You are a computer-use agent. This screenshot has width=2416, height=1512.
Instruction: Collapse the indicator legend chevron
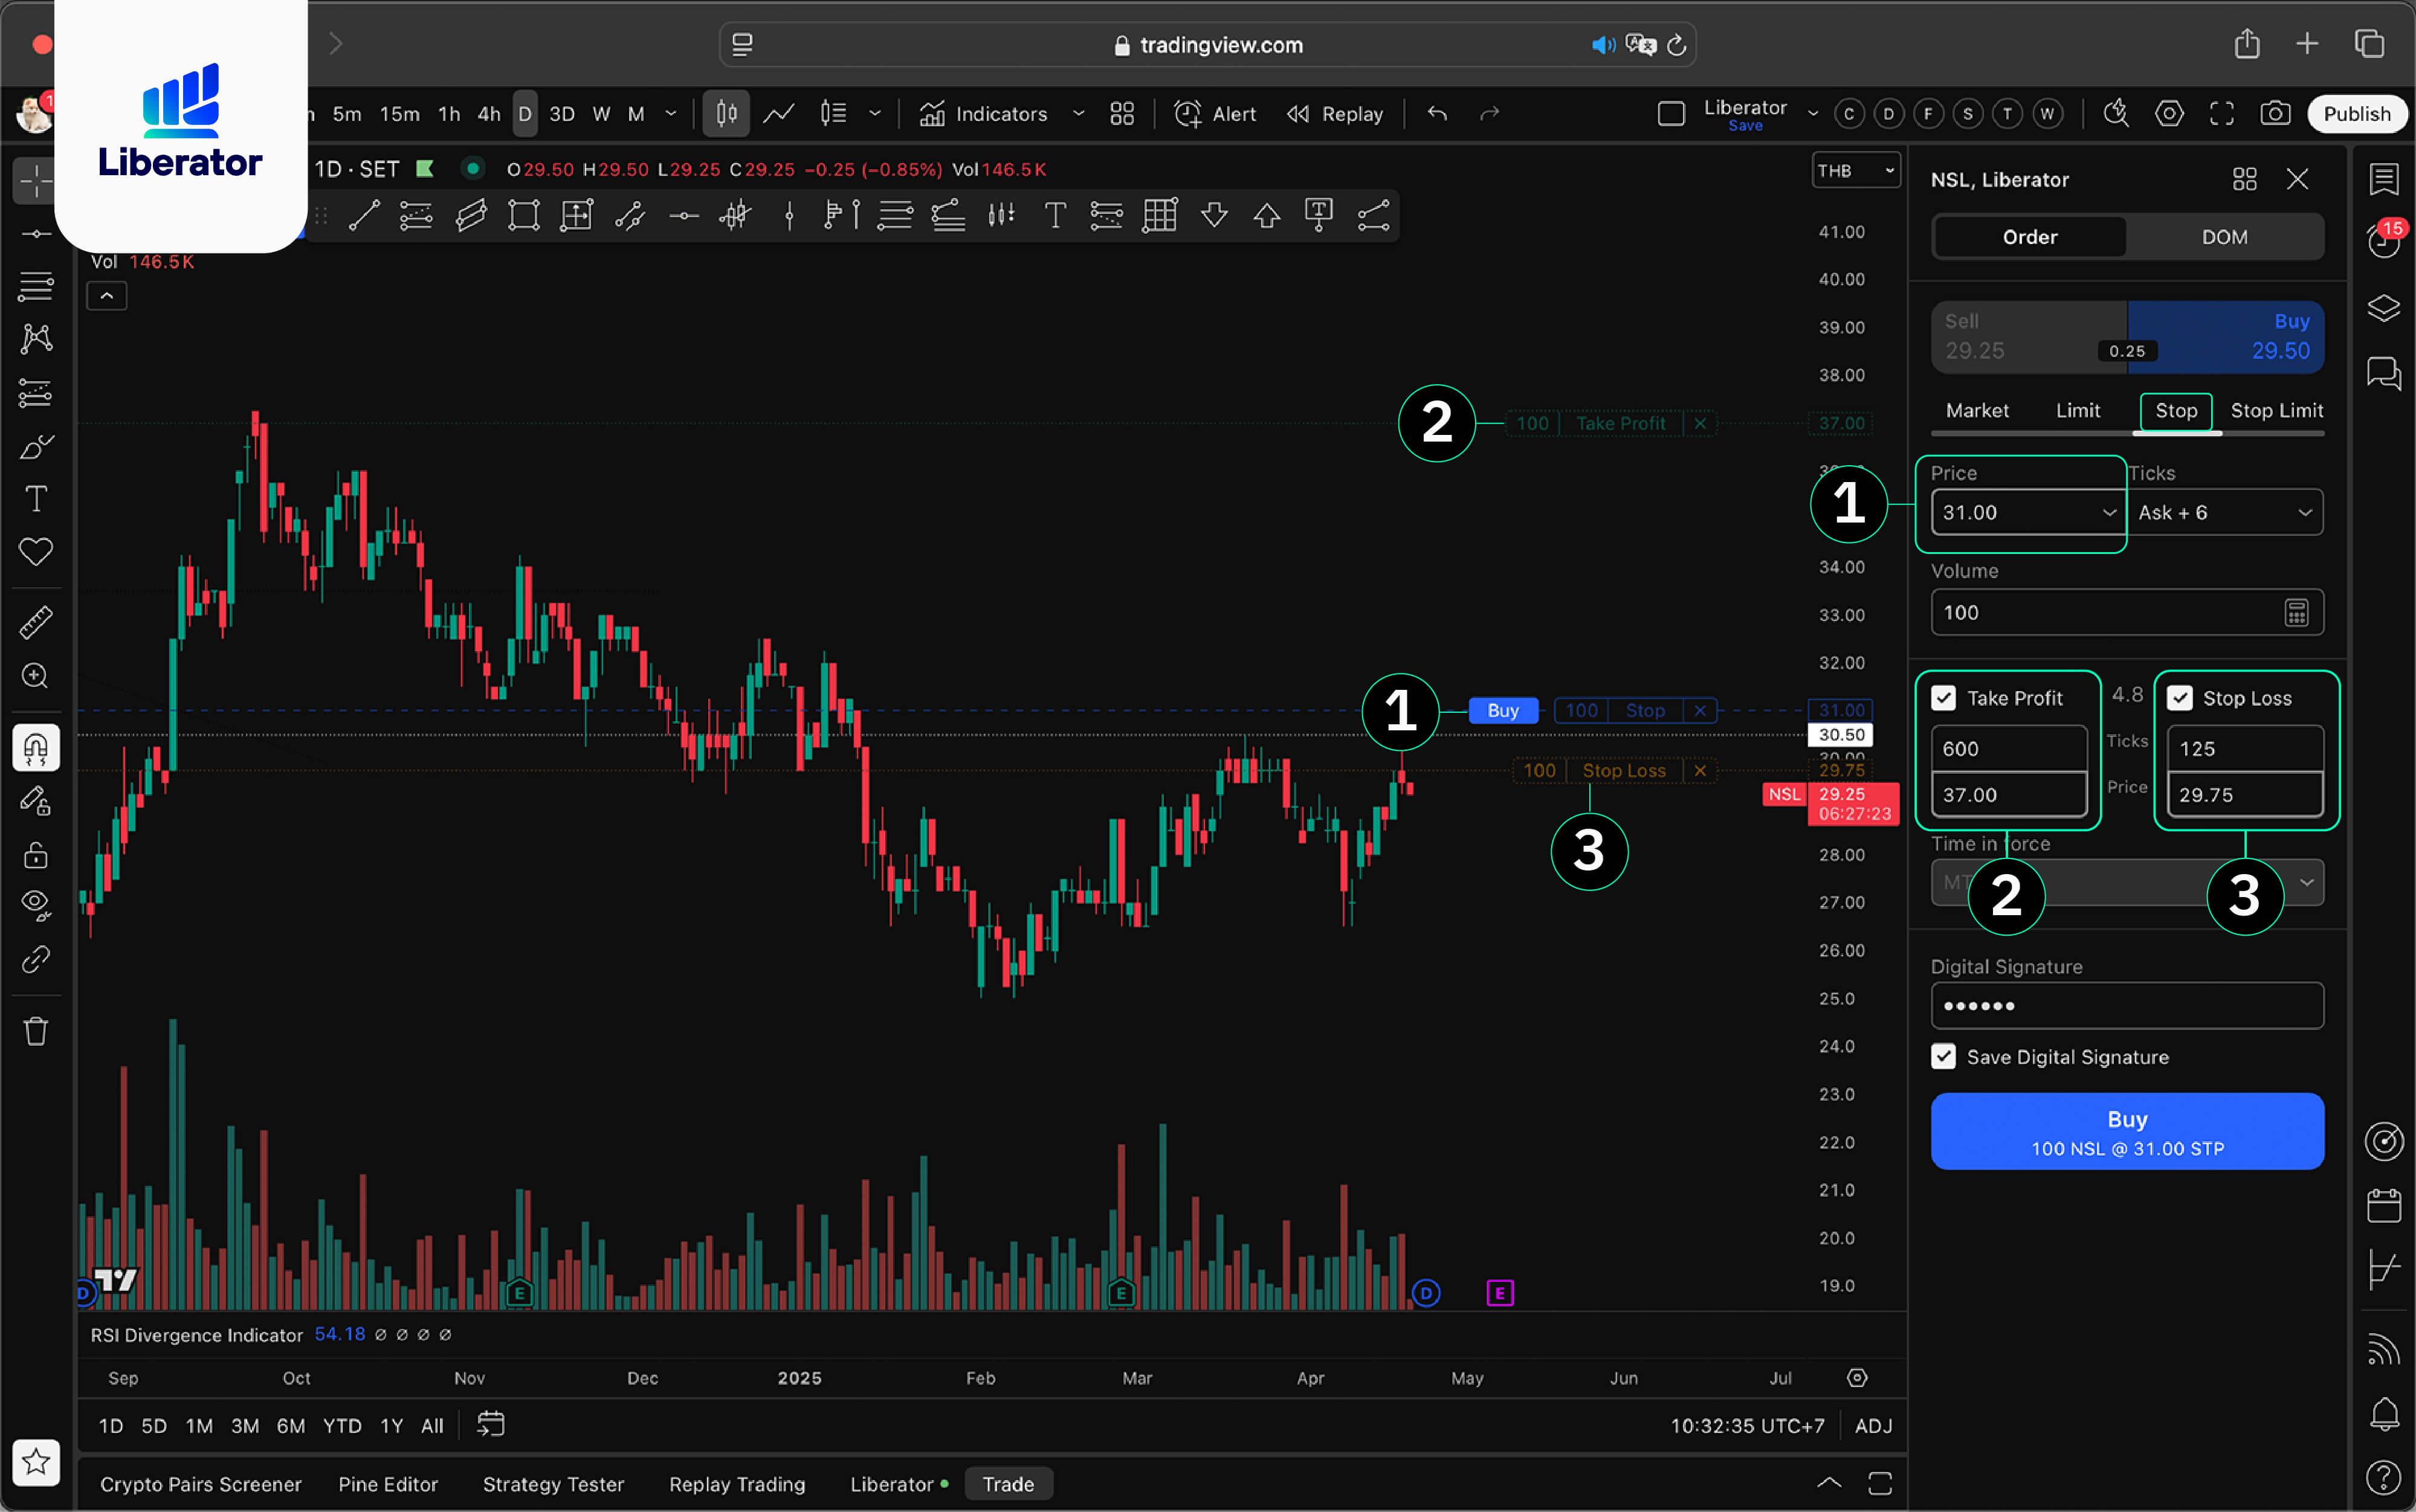107,296
